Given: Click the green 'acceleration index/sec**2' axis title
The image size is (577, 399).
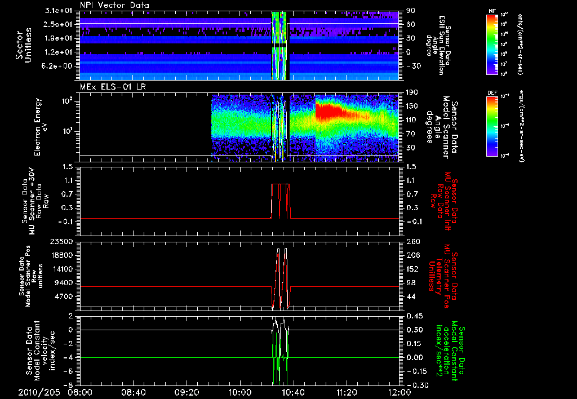Looking at the screenshot, I should (x=451, y=351).
